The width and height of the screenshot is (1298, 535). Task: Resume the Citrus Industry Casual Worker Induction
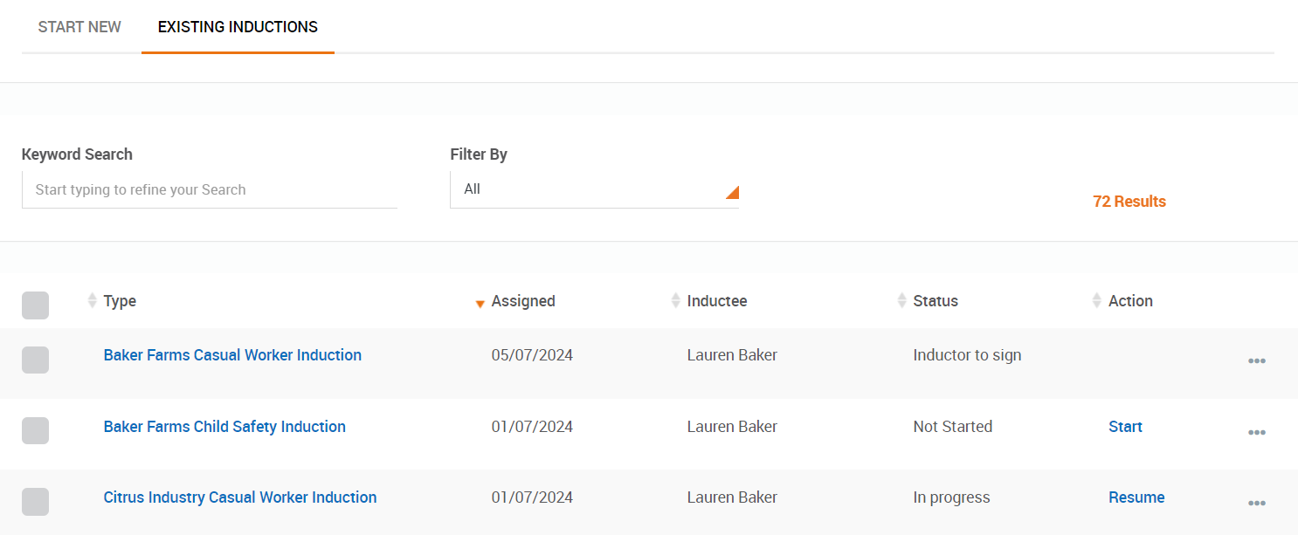tap(1136, 497)
